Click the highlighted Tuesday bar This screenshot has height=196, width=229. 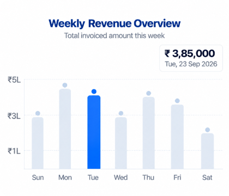click(x=94, y=132)
